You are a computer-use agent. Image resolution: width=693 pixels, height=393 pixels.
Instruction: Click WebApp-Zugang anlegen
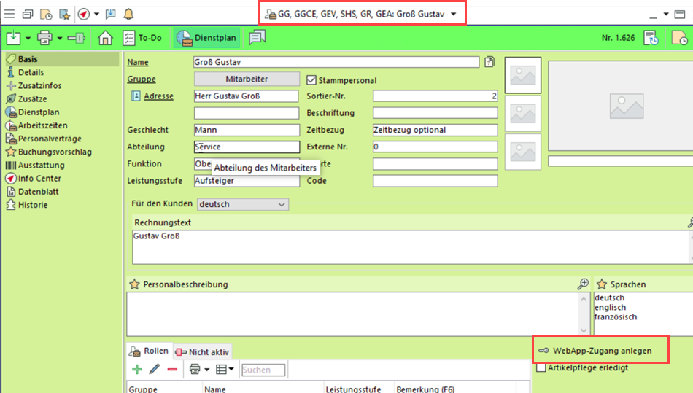click(x=600, y=351)
